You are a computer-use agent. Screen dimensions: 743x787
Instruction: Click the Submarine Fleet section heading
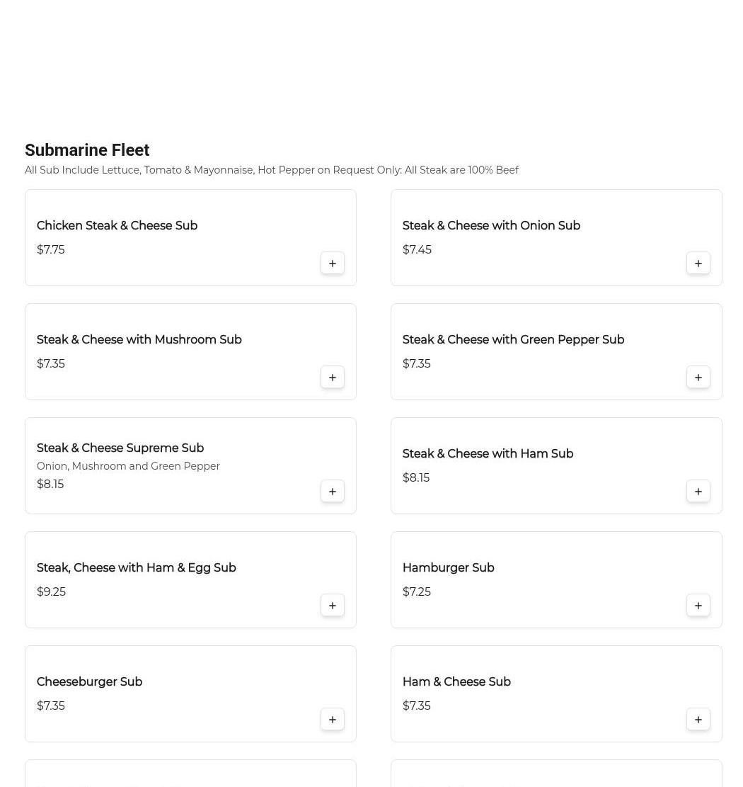(87, 150)
